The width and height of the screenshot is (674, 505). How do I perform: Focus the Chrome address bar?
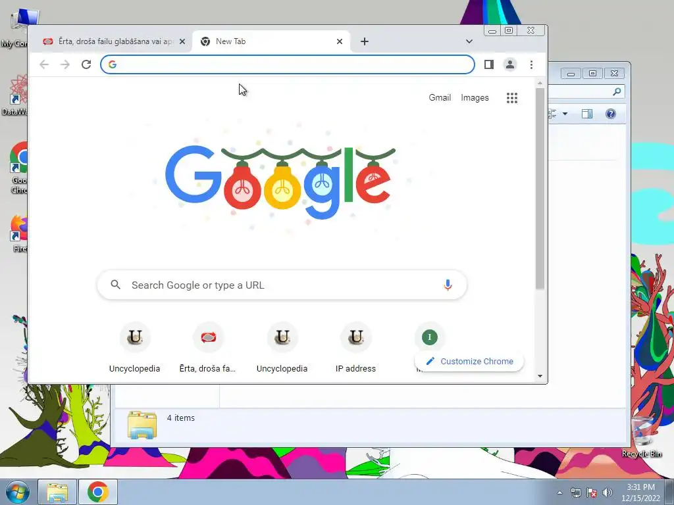(x=288, y=64)
